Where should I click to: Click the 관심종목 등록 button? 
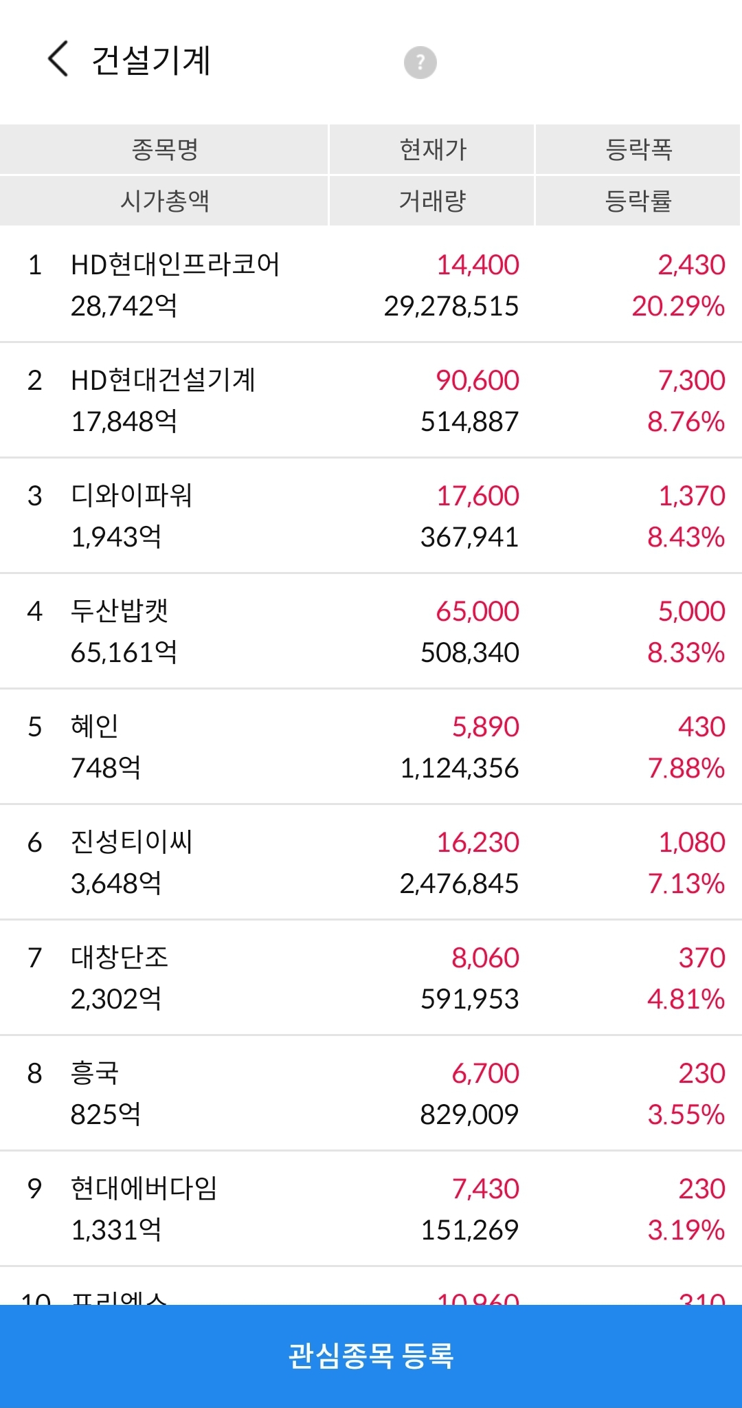point(371,1356)
